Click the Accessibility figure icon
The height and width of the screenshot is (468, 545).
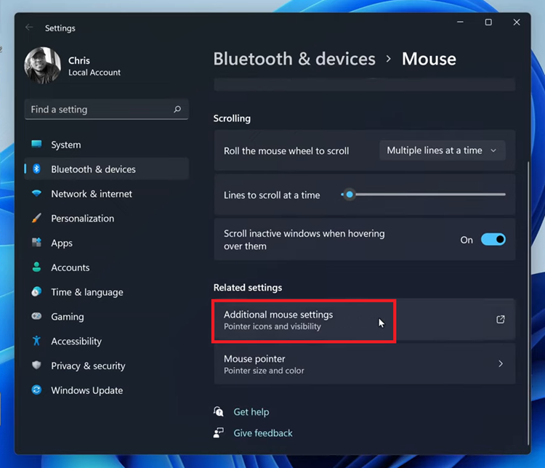point(36,341)
